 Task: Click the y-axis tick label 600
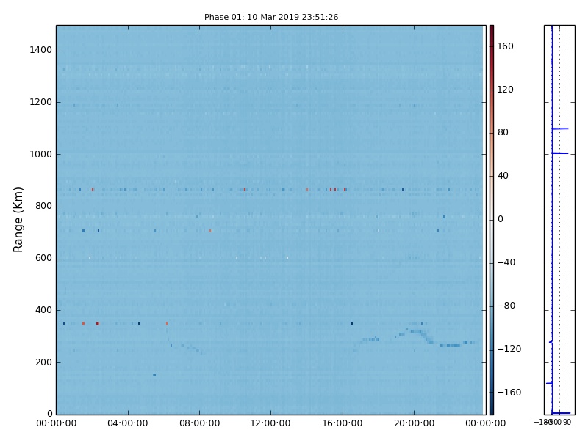pyautogui.click(x=43, y=258)
